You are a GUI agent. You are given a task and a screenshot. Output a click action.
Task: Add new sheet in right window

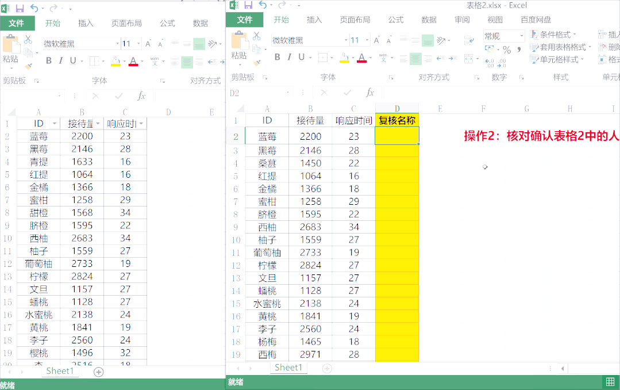click(327, 369)
